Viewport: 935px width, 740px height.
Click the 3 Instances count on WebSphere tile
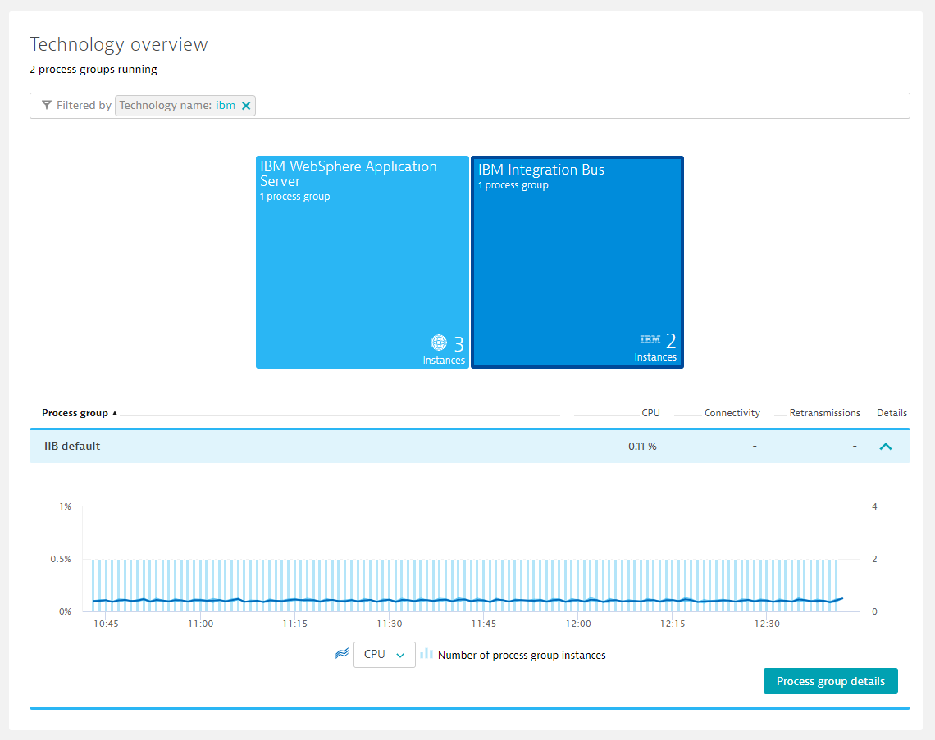click(x=458, y=344)
